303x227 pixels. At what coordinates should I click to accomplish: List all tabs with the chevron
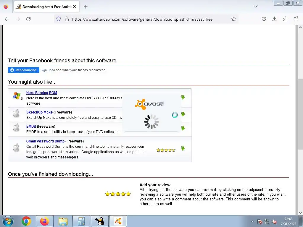click(x=256, y=7)
